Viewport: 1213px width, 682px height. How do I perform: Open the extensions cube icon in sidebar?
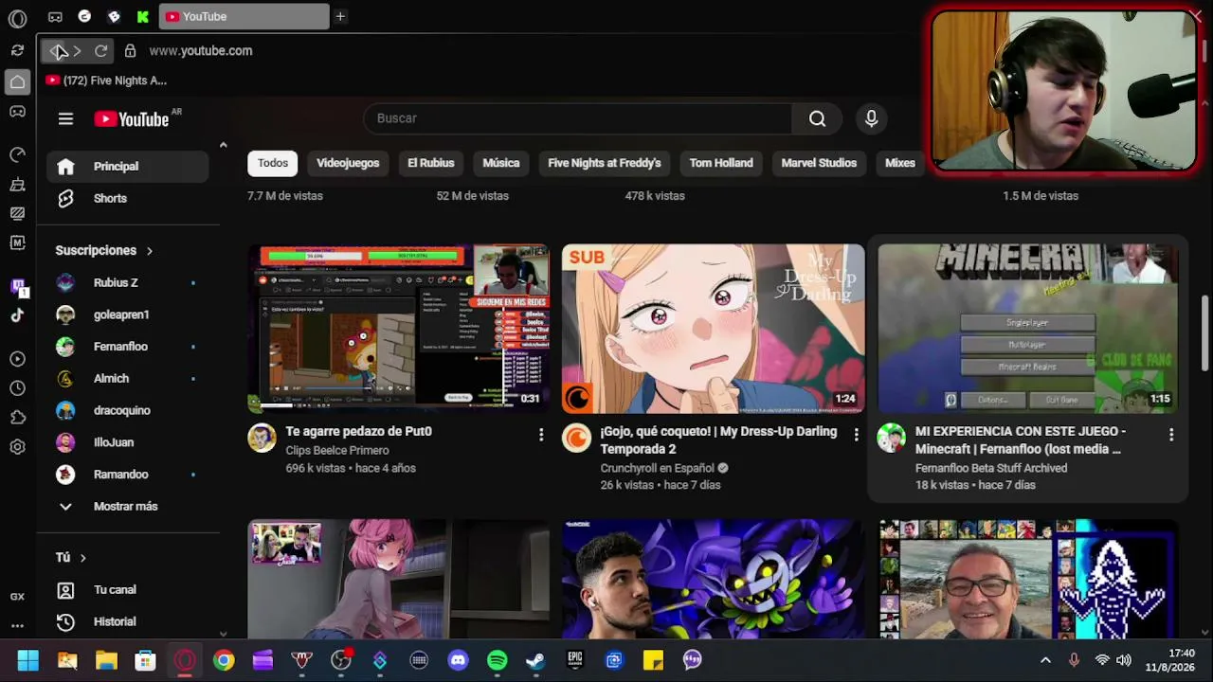tap(17, 418)
